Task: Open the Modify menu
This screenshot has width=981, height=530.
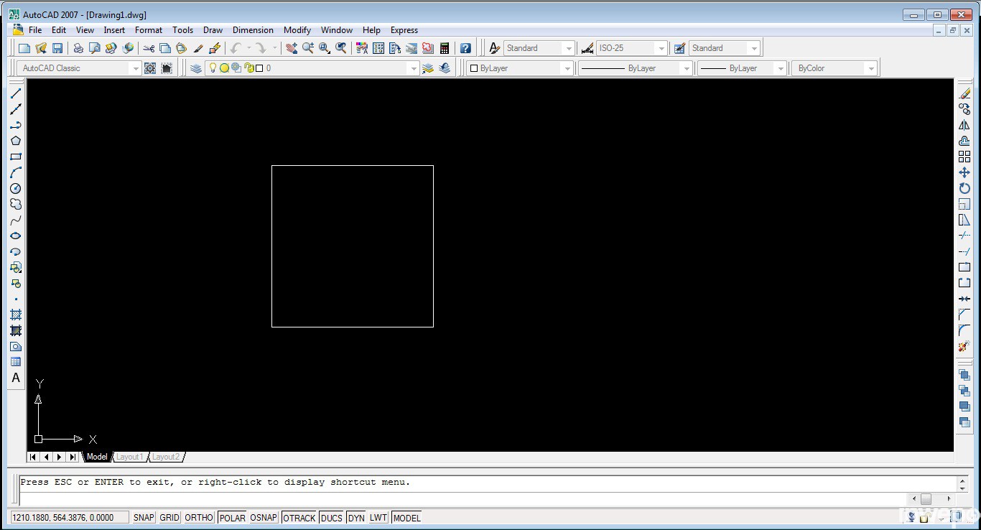Action: pyautogui.click(x=297, y=30)
